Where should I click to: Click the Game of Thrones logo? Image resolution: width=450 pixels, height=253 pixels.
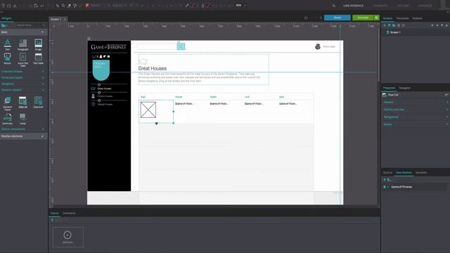coord(108,47)
